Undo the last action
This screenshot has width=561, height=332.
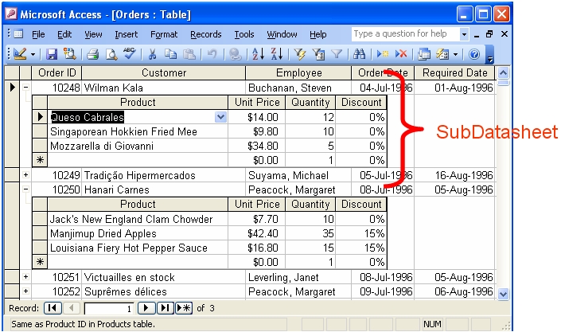(x=212, y=54)
